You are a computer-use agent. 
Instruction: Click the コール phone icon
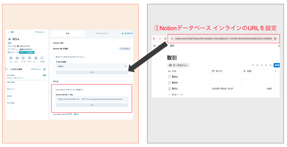(23, 58)
